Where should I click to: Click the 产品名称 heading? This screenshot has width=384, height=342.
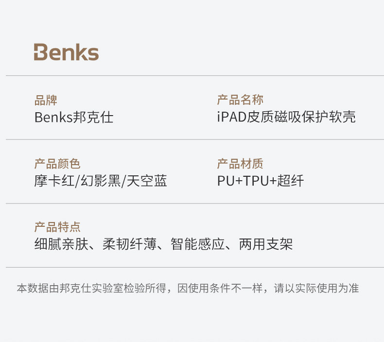pos(240,100)
